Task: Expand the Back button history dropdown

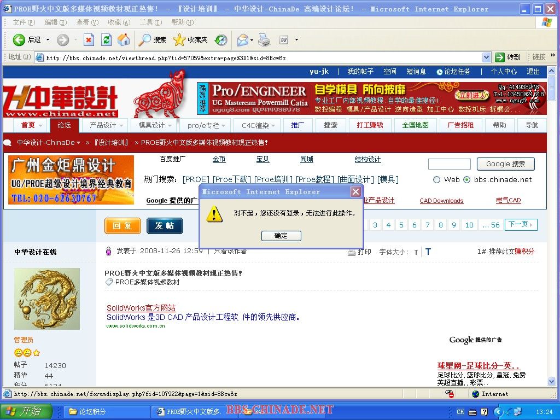Action: pyautogui.click(x=48, y=39)
